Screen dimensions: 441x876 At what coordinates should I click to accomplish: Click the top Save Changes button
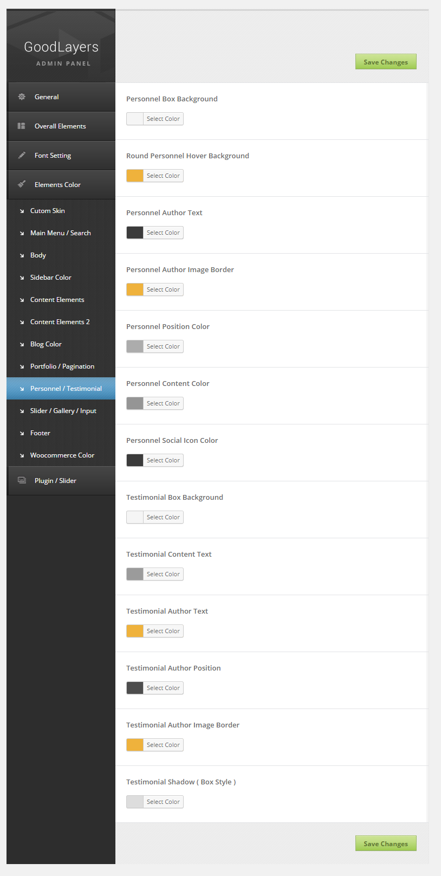[386, 62]
